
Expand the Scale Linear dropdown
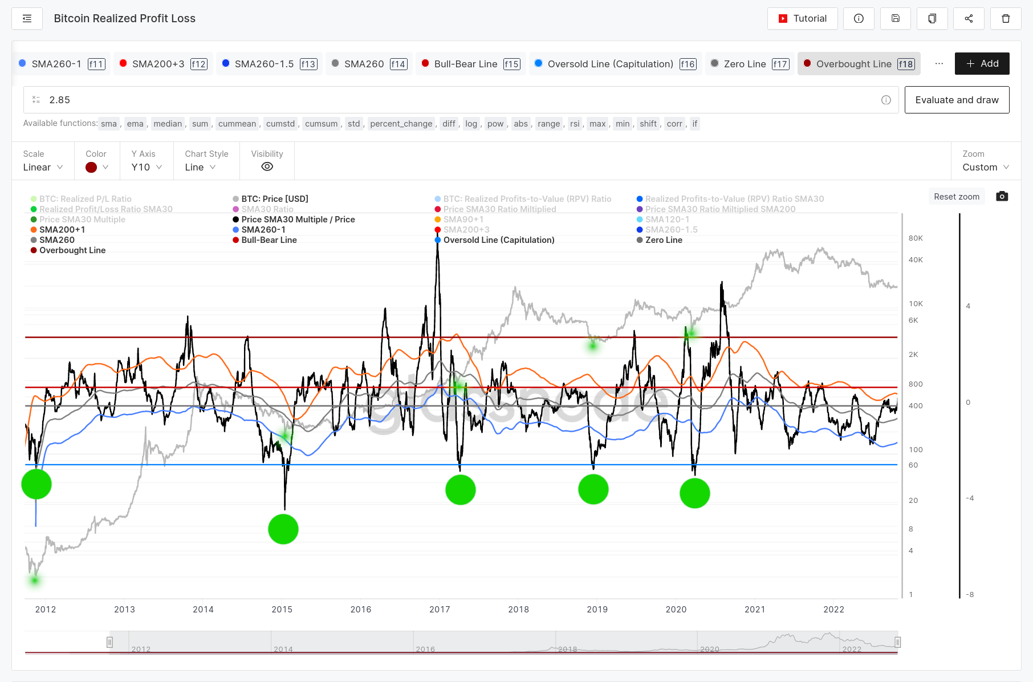point(43,167)
